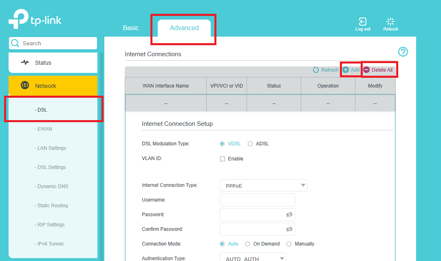Click into the Username input field

coord(257,200)
